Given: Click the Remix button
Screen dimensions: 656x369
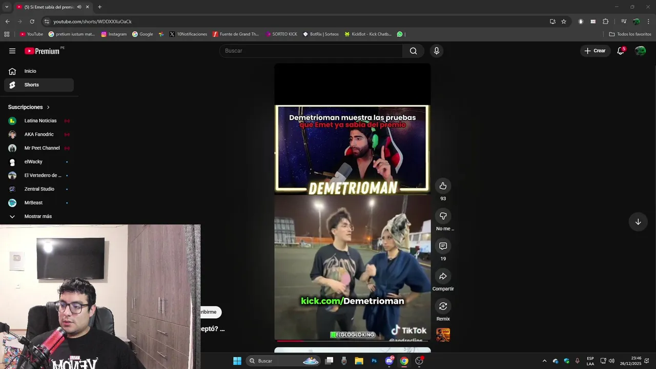Looking at the screenshot, I should [x=443, y=306].
